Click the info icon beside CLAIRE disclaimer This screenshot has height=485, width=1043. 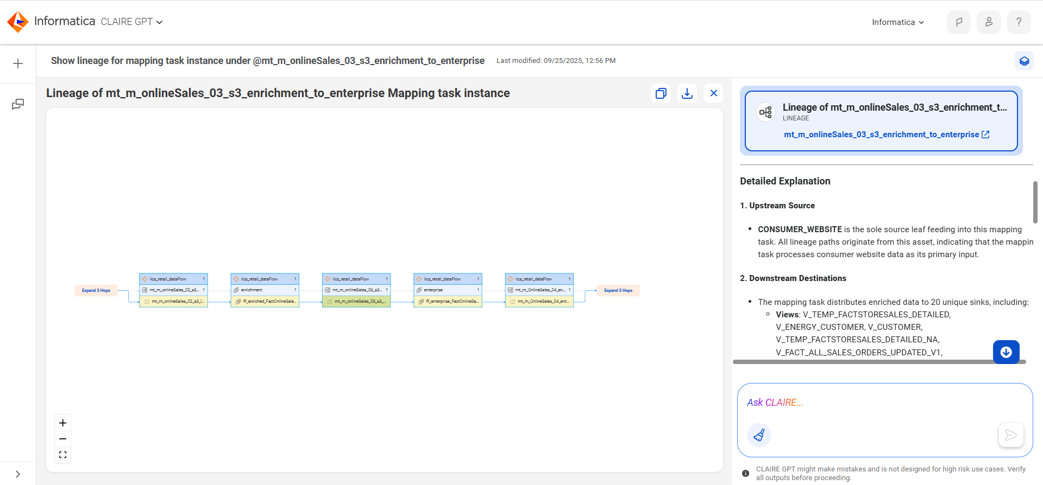745,474
